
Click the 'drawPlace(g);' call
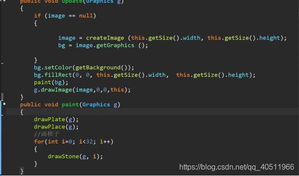click(56, 127)
